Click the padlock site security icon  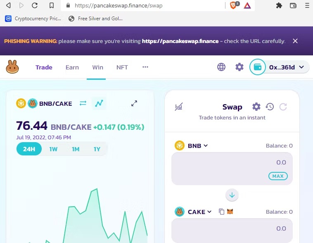(x=68, y=5)
